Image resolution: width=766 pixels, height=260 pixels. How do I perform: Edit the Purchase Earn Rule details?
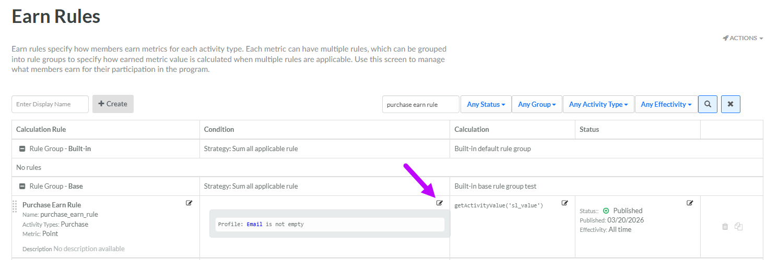[x=189, y=203]
